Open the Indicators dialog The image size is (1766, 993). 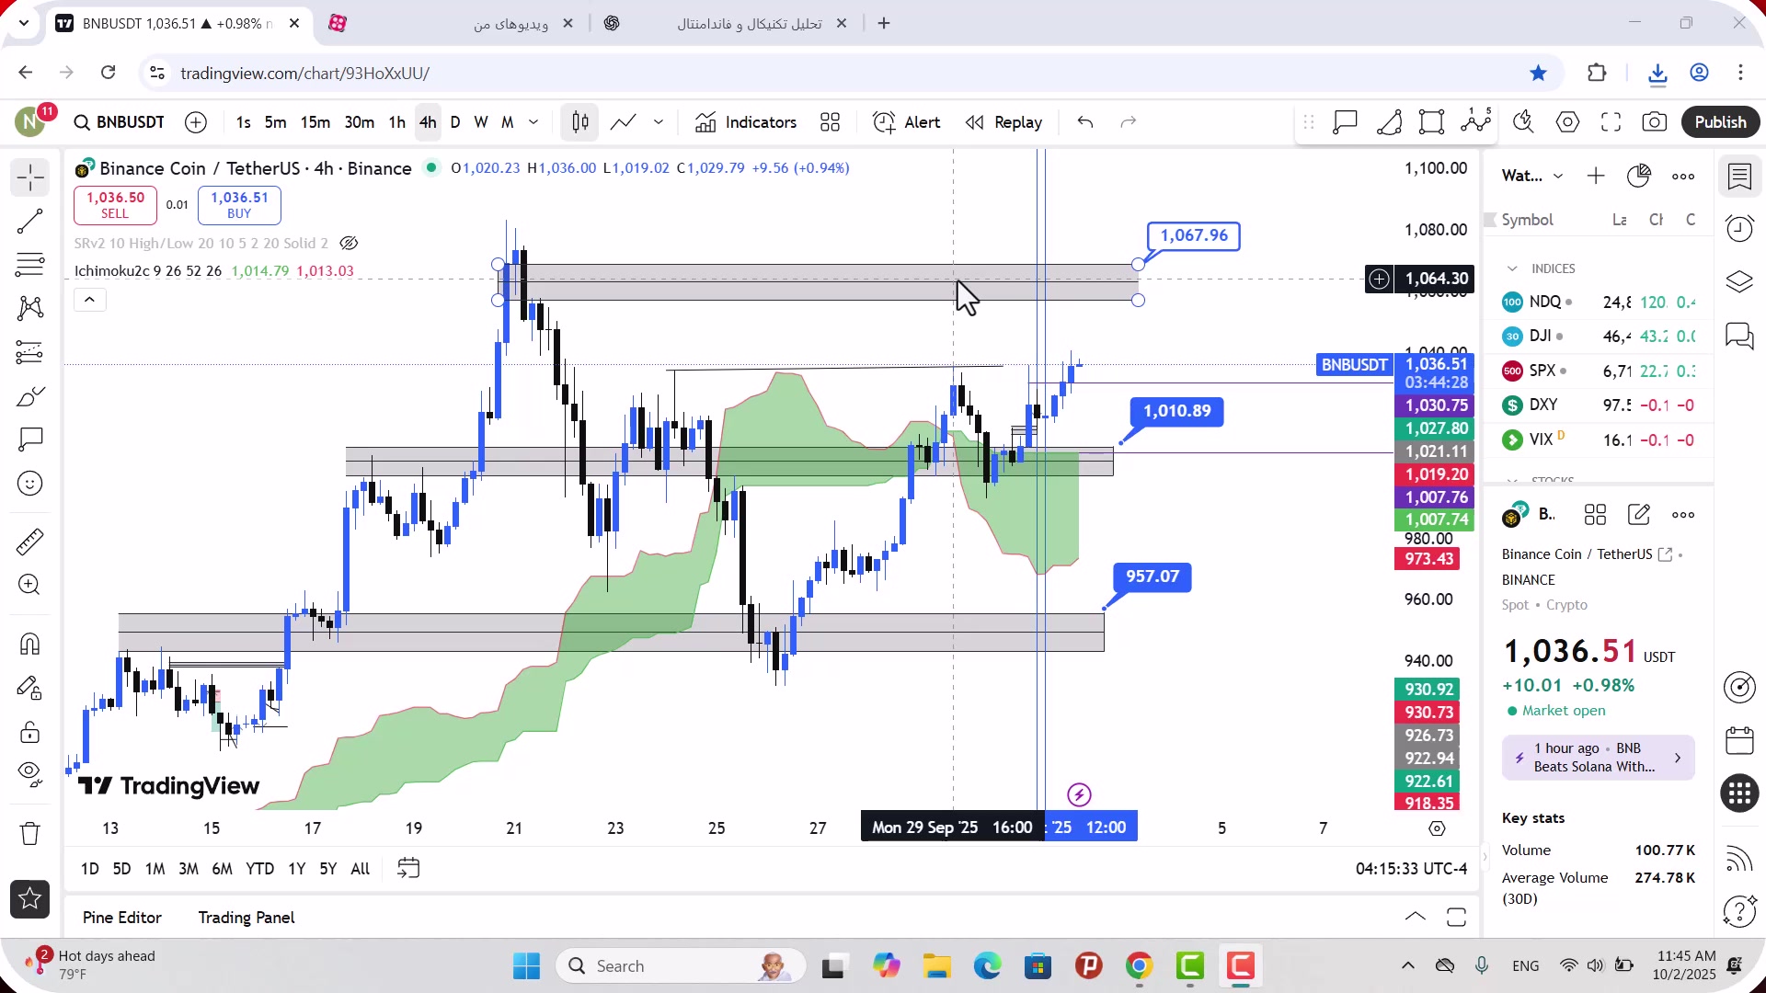click(x=746, y=122)
